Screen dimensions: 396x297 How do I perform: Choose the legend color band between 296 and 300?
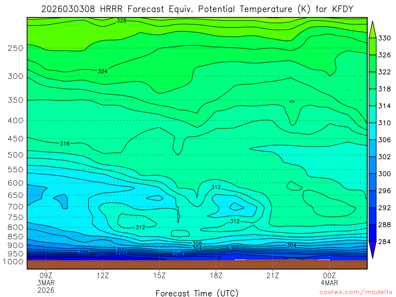372,182
